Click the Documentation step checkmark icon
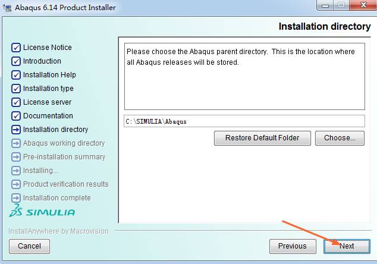Screen dimensions: 377x264 pyautogui.click(x=16, y=116)
